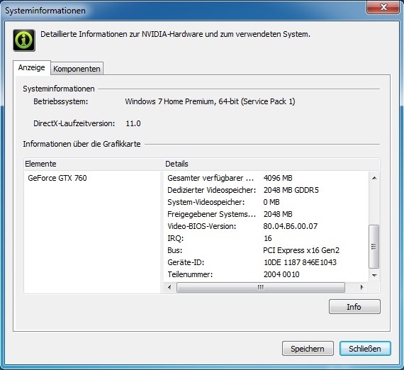Select the Anzeige tab
Image resolution: width=404 pixels, height=370 pixels.
[x=31, y=67]
